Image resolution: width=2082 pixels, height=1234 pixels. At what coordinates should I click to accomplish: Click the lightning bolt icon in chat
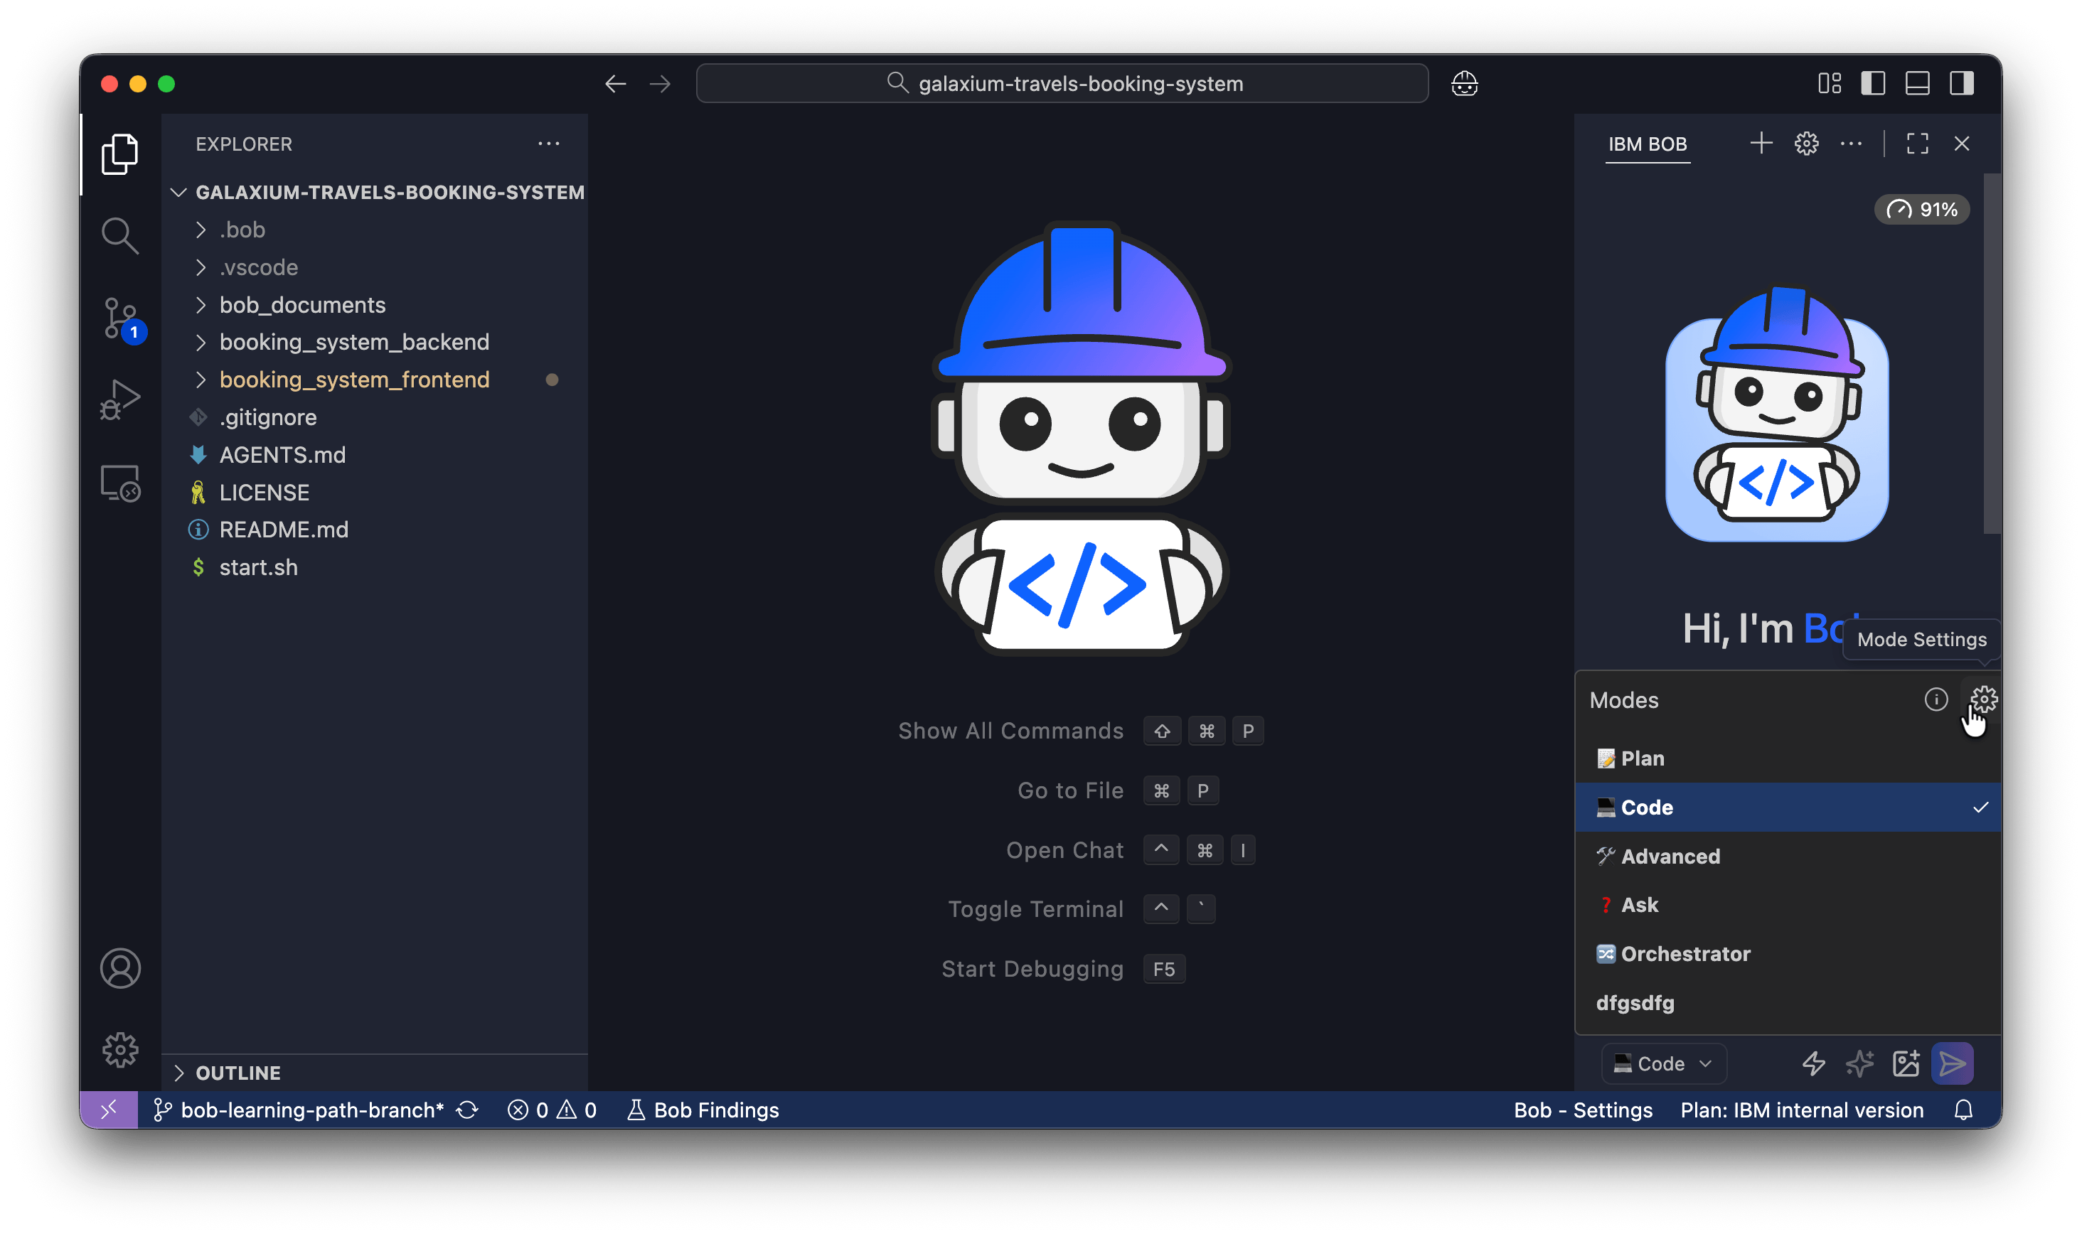1813,1063
